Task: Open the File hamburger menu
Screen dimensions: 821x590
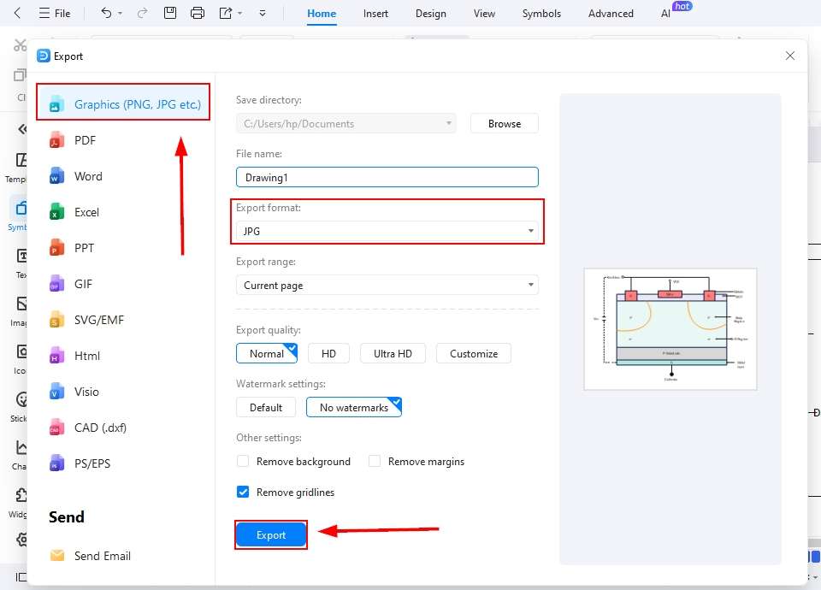Action: tap(55, 13)
